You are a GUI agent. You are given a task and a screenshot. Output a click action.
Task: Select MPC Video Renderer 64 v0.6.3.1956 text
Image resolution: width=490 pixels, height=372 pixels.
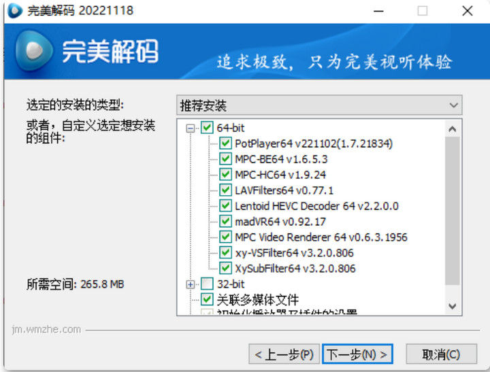point(321,237)
